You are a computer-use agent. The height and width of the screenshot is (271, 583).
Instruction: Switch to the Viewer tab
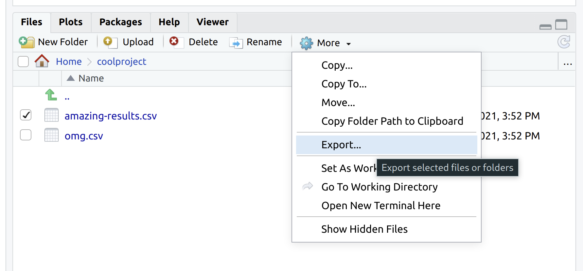point(213,22)
